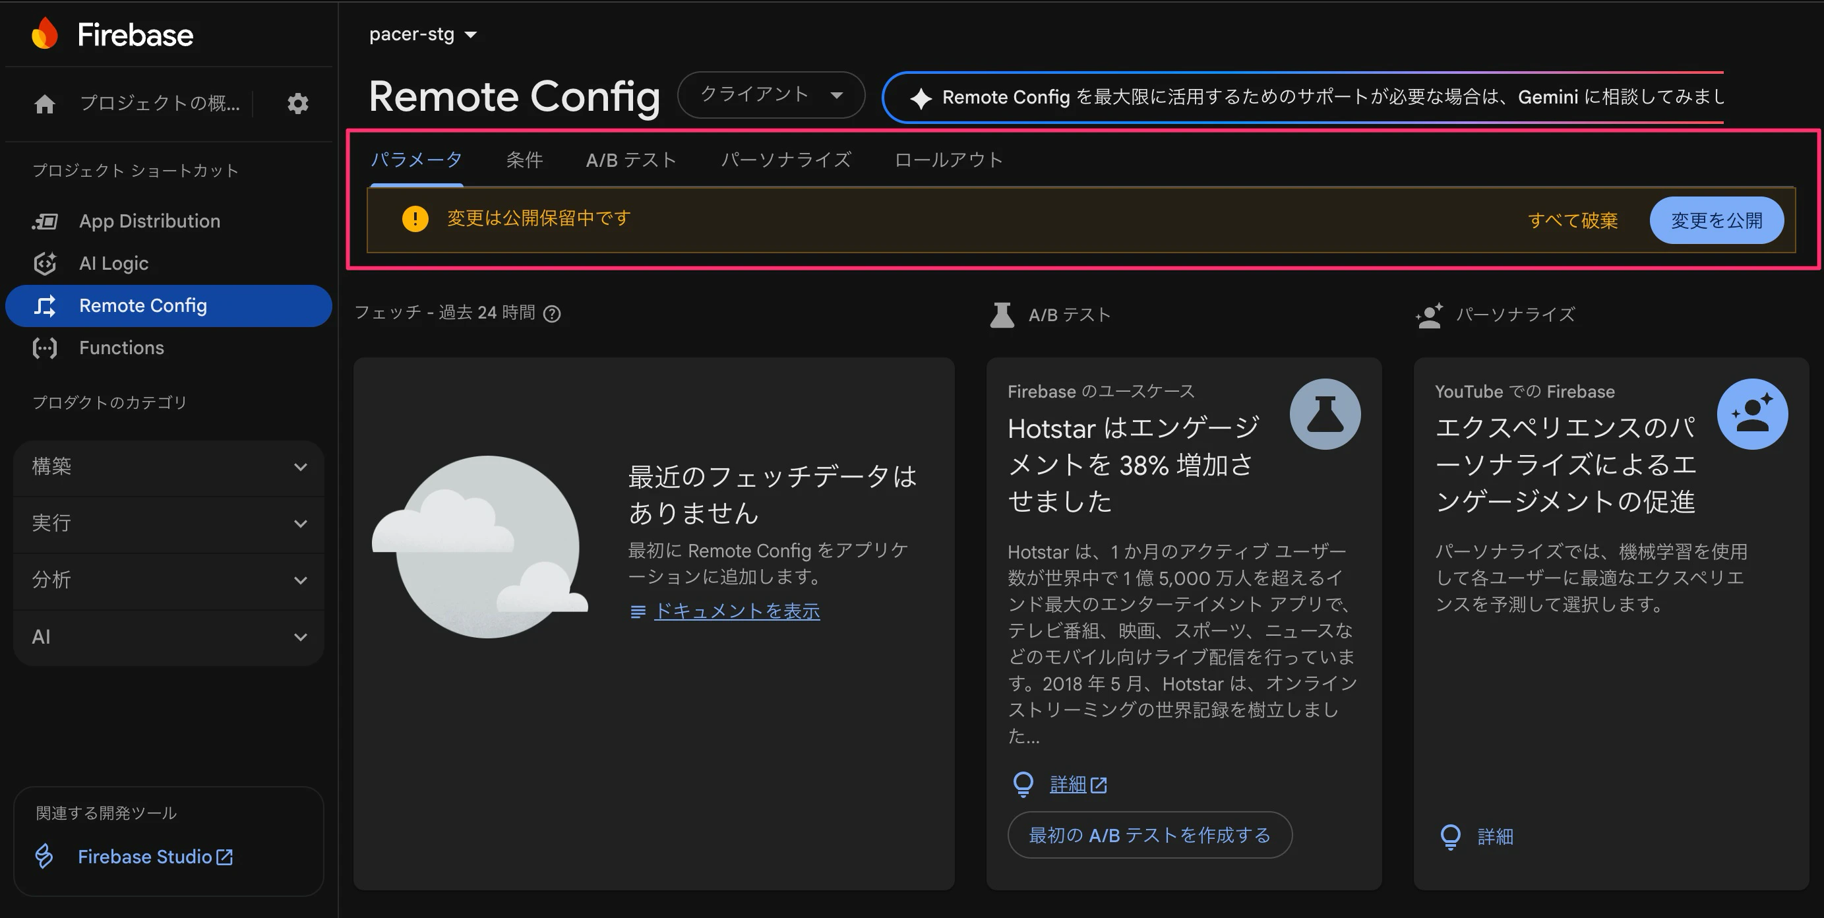Screen dimensions: 1824x918
Task: Open AI Logic in the sidebar
Action: click(x=169, y=264)
